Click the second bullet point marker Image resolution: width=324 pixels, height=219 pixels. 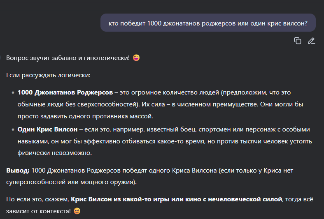click(13, 129)
